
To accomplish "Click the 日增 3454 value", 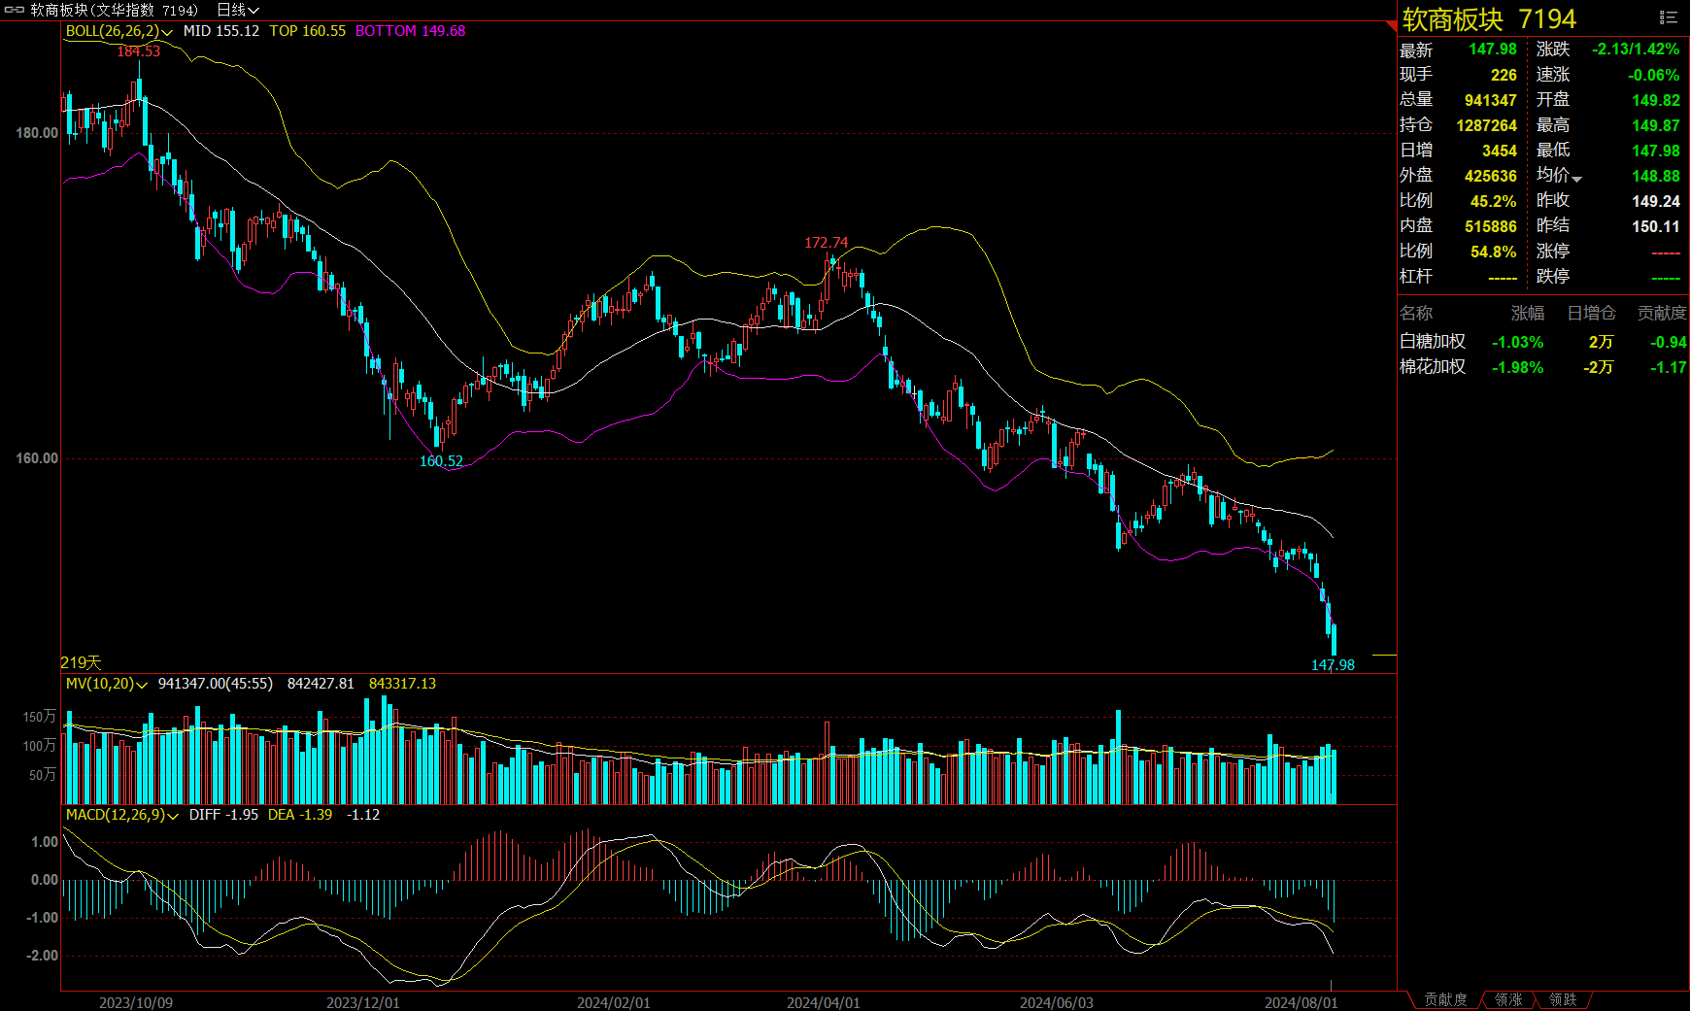I will pos(1499,151).
